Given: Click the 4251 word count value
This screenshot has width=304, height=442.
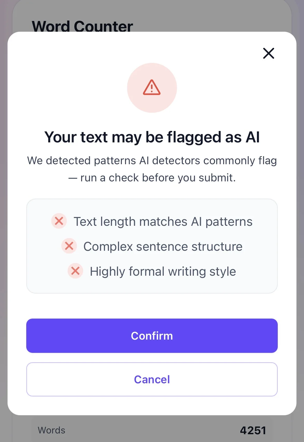Looking at the screenshot, I should point(253,431).
